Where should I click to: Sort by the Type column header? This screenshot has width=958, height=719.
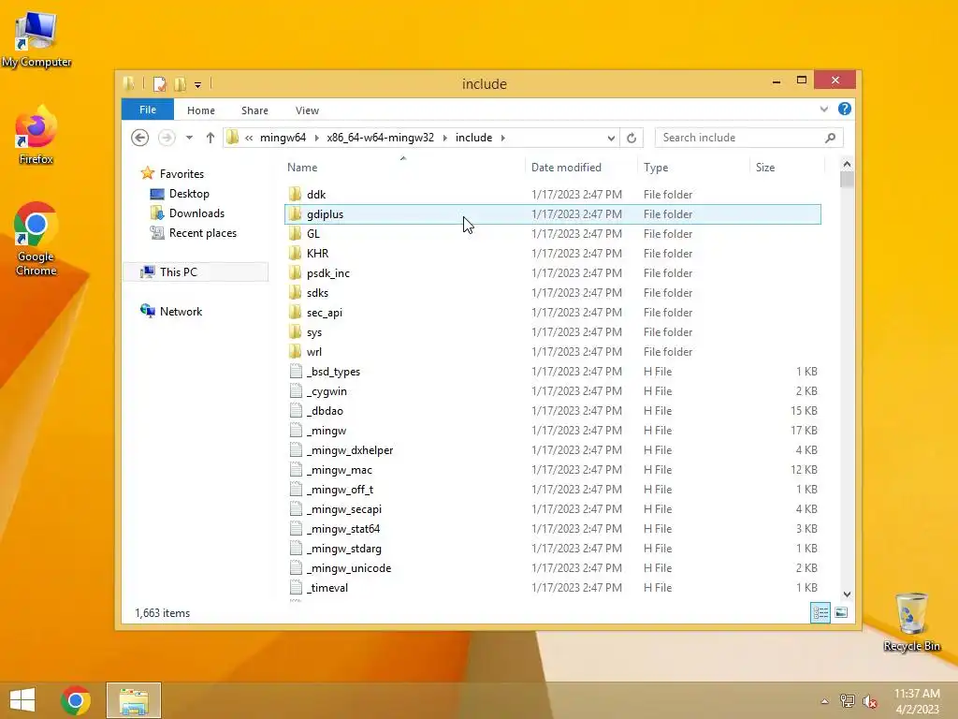tap(656, 168)
